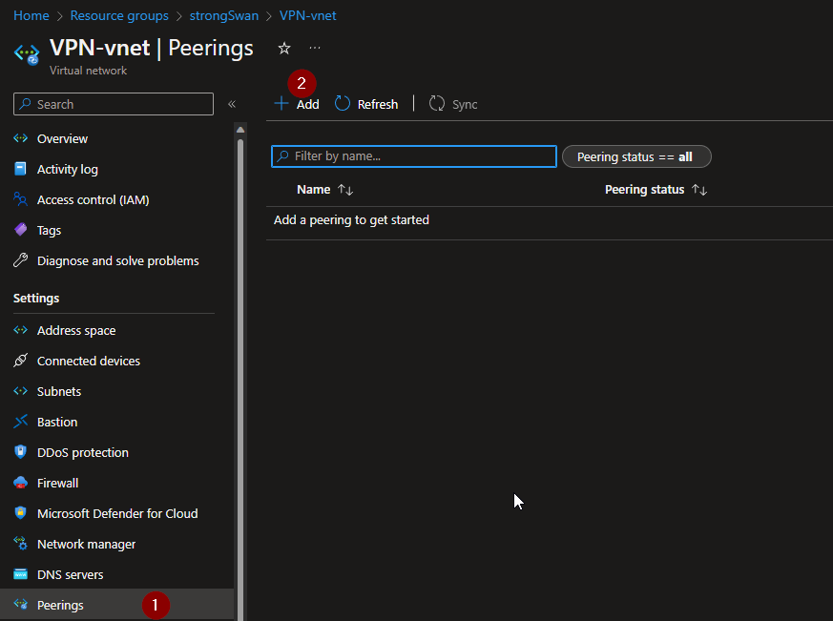Screen dimensions: 833x621
Task: Click the DNS servers icon
Action: pos(20,574)
